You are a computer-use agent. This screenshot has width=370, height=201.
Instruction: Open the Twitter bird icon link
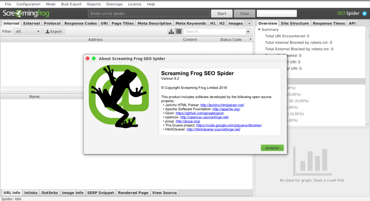(365, 14)
